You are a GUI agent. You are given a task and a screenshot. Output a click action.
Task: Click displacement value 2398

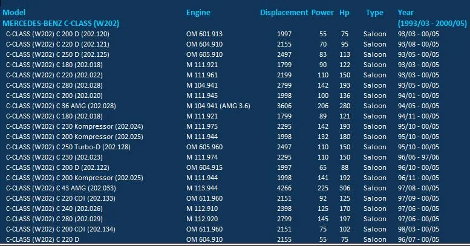tap(284, 209)
